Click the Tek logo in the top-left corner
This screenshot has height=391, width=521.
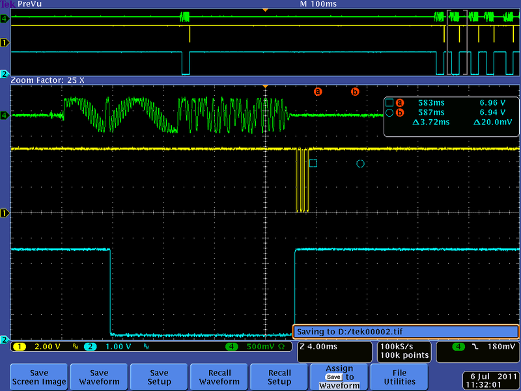pyautogui.click(x=7, y=4)
